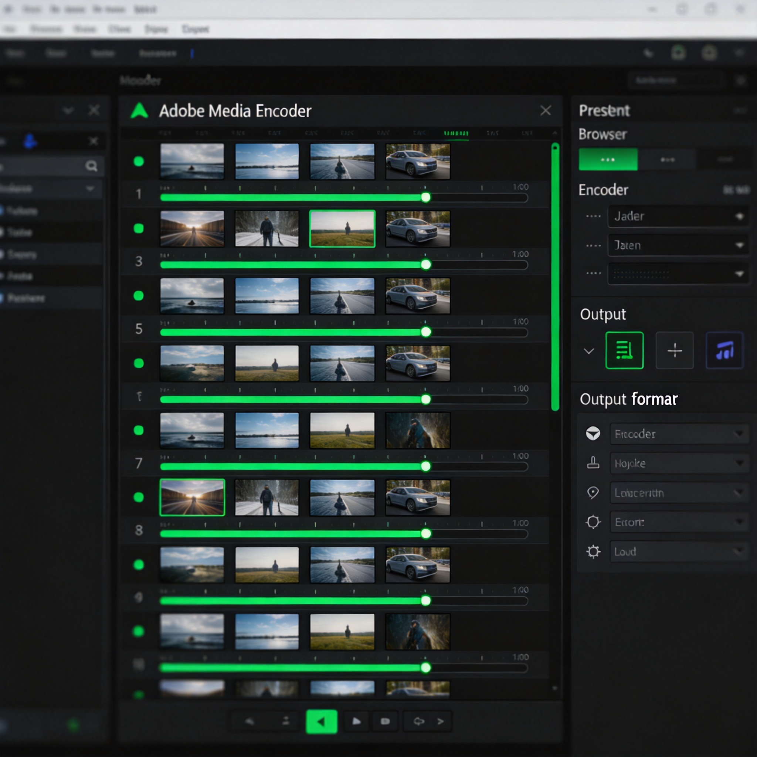The width and height of the screenshot is (757, 757).
Task: Select the green-highlighted sunset road thumbnail above row 8
Action: [192, 497]
